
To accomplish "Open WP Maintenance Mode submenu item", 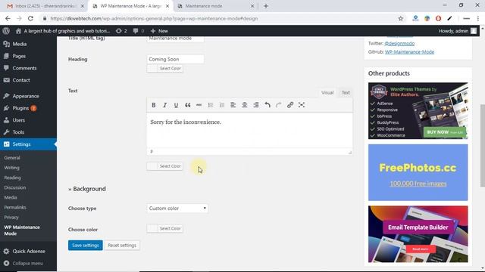I will point(22,230).
